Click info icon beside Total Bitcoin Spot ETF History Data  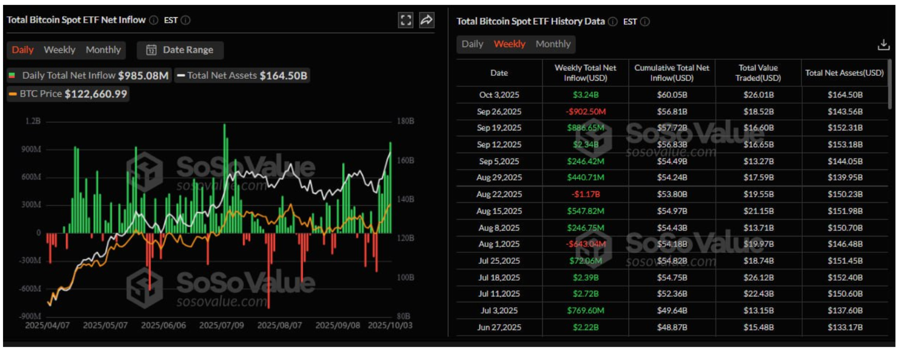[x=613, y=22]
